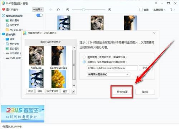Click the dialog list scrollbar thumb
Viewport: 179px width, 129px height.
[x=74, y=65]
